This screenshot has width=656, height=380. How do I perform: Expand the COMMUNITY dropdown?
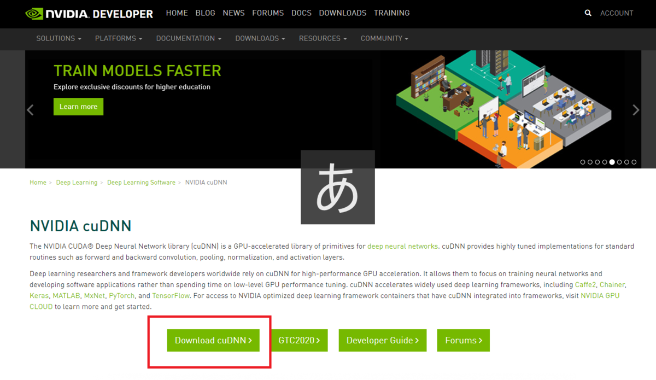click(384, 39)
